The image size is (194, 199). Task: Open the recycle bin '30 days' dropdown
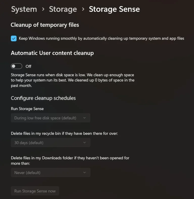(50, 143)
